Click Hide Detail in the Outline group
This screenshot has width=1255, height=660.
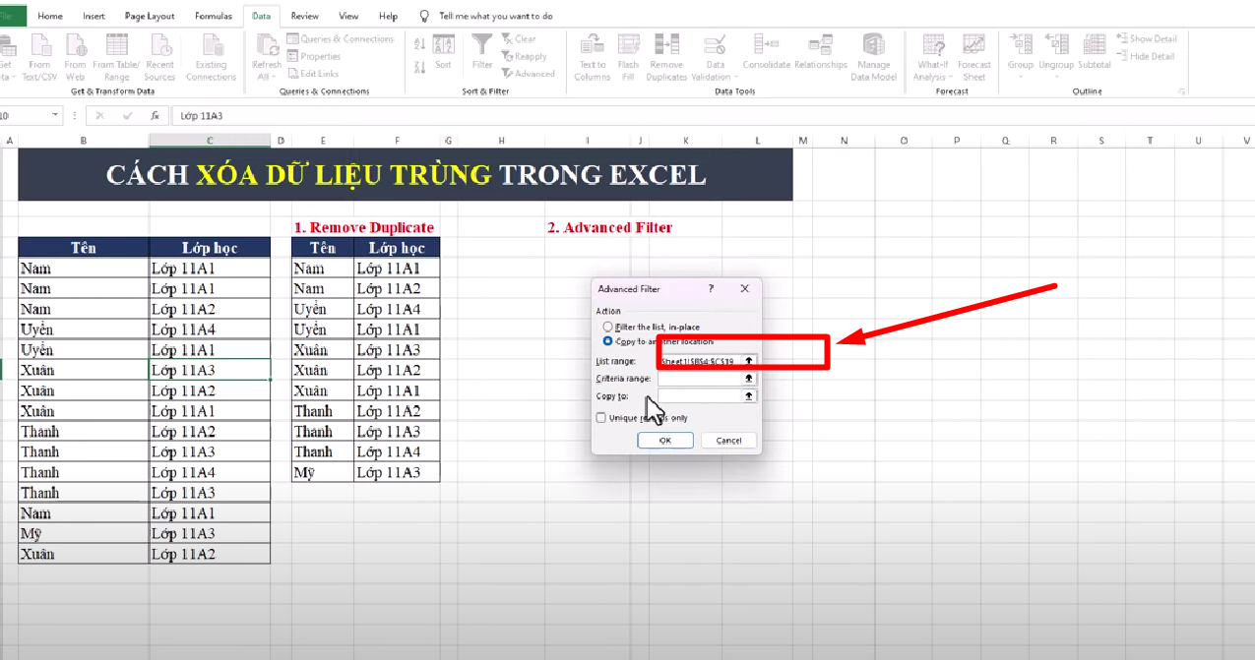(x=1145, y=56)
